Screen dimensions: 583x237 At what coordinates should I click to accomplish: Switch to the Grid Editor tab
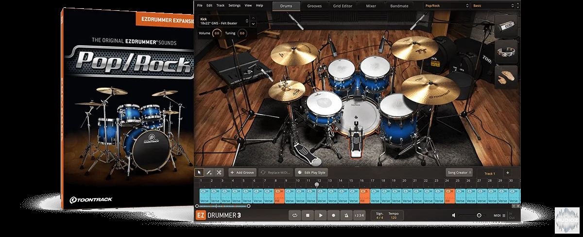pyautogui.click(x=344, y=6)
